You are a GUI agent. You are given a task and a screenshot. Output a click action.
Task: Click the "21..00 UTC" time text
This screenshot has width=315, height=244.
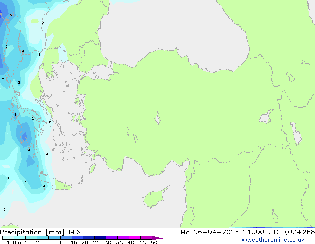(x=262, y=232)
